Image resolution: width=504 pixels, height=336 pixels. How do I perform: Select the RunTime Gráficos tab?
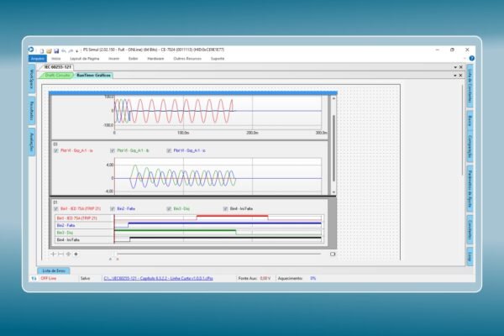[x=93, y=76]
